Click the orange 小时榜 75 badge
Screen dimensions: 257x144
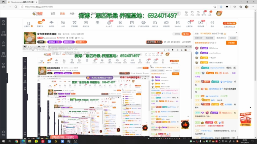click(x=81, y=42)
